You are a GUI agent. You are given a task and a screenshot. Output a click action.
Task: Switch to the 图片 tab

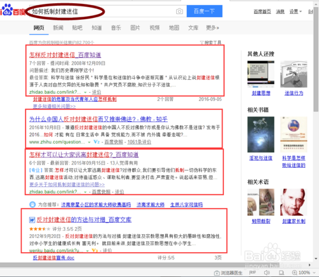point(135,28)
